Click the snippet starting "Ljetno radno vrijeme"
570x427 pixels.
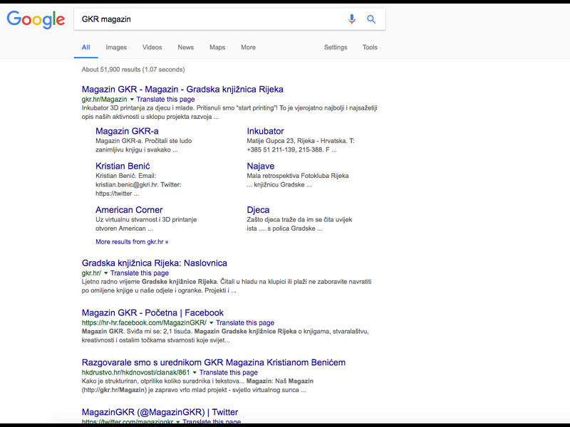click(x=227, y=286)
